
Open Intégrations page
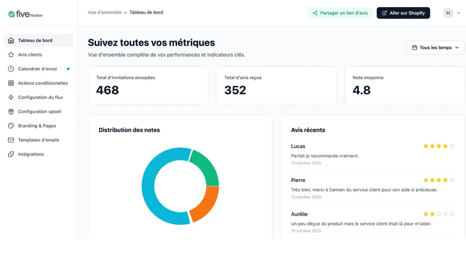click(38, 154)
